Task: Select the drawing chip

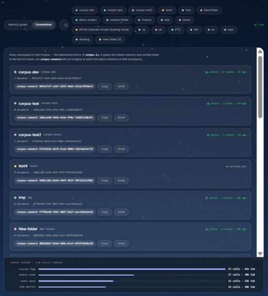Action: (83, 40)
